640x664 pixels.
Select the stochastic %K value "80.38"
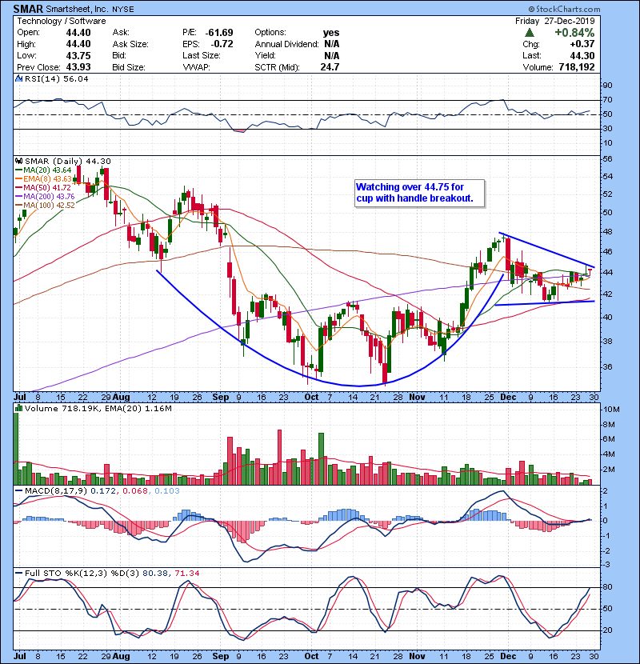[155, 573]
